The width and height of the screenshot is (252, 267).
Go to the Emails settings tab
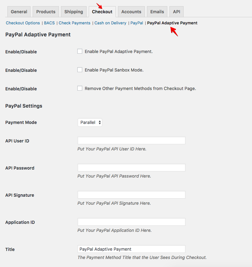click(x=157, y=11)
